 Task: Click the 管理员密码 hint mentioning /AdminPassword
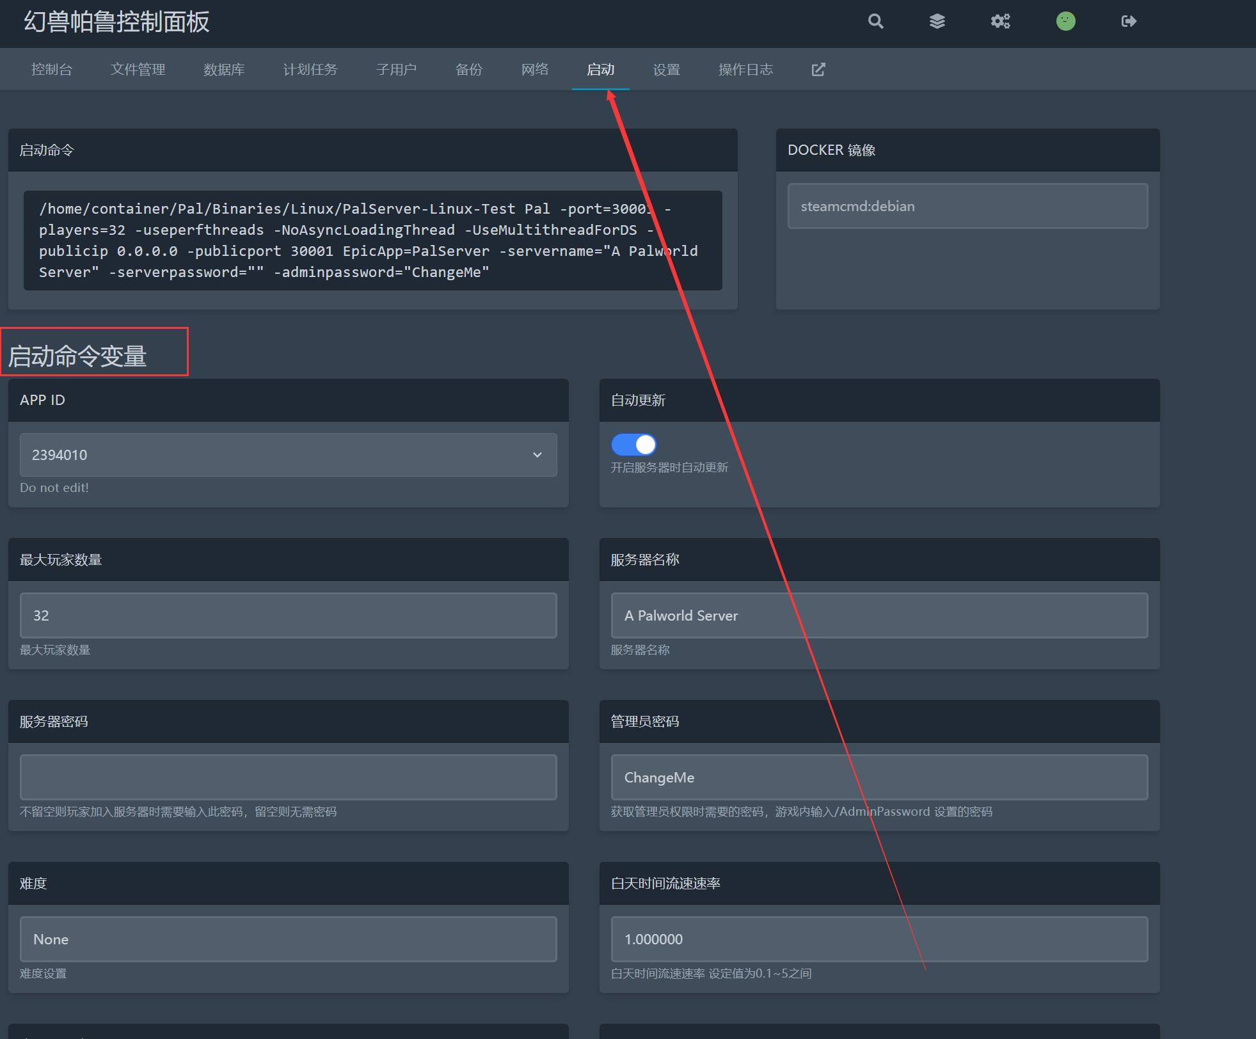[x=801, y=812]
